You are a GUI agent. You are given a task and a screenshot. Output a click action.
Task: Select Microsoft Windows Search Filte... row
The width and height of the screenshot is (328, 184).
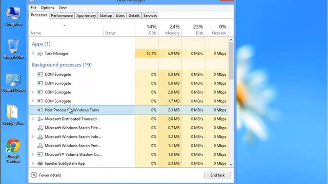click(129, 128)
